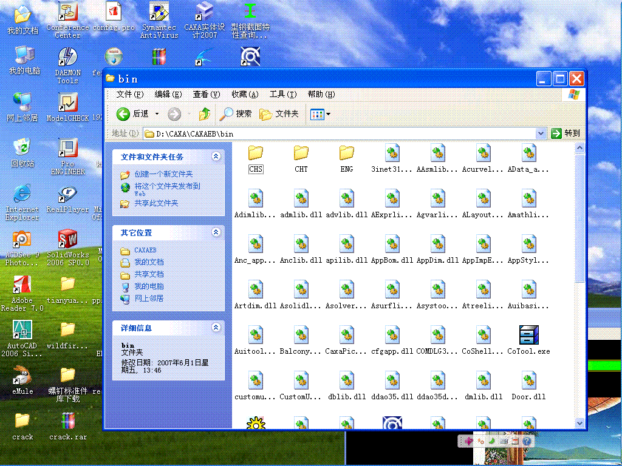The image size is (622, 466).
Task: Click the 转到 (Go) button
Action: 566,133
